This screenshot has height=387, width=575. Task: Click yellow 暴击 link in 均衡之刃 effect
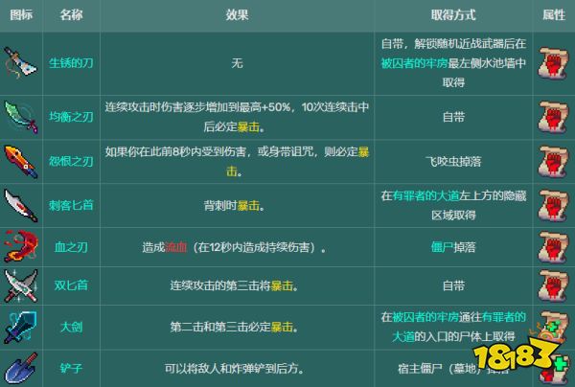248,127
